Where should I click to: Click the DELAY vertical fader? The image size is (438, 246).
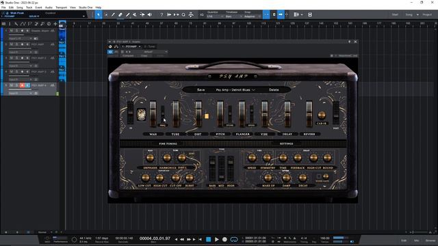pos(287,114)
